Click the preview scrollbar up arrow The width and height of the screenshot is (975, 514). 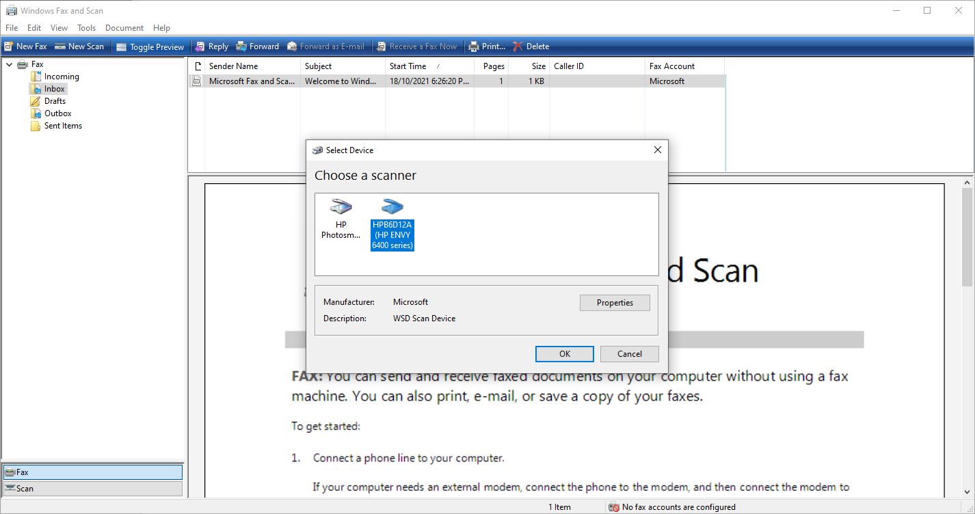(x=967, y=182)
